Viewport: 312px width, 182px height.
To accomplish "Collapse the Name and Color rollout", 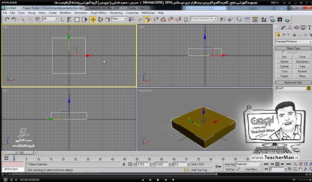I will pyautogui.click(x=293, y=82).
